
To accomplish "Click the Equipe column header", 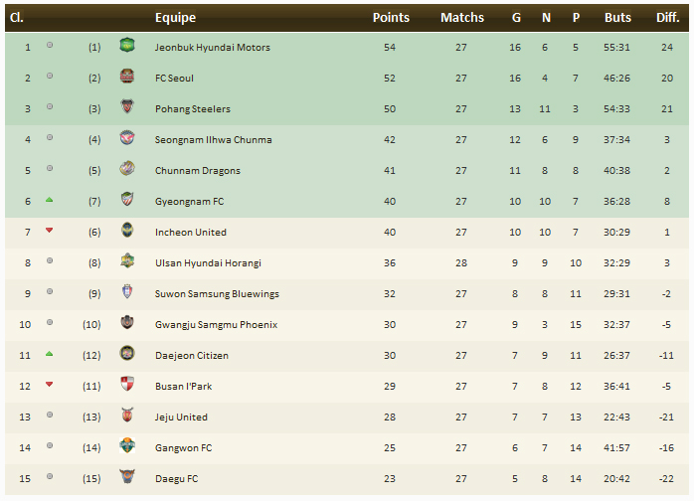I will (x=176, y=18).
